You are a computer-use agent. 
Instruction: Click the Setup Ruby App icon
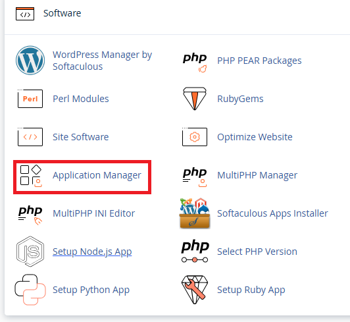[x=195, y=290]
